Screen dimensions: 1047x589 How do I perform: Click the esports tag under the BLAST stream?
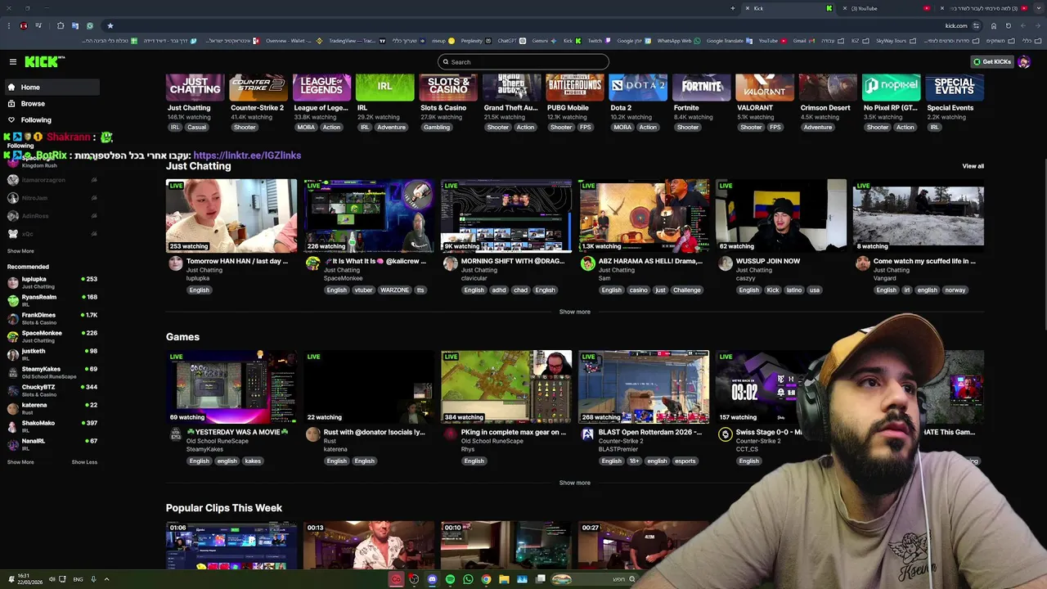click(x=685, y=461)
